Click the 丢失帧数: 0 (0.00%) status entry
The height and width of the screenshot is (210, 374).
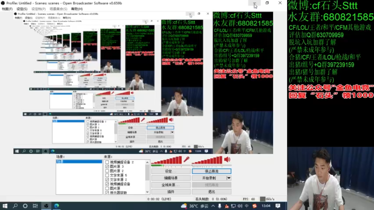tap(211, 199)
